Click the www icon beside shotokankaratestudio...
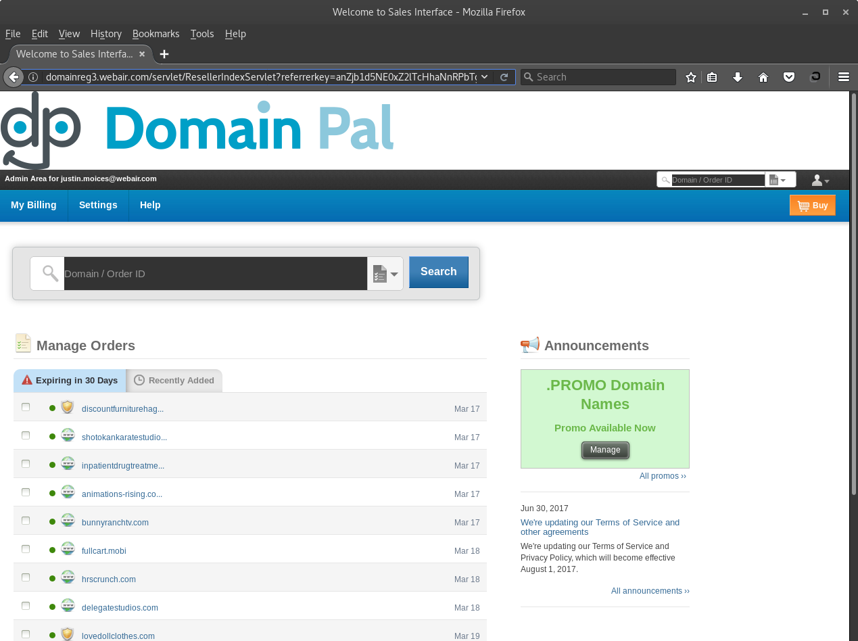858x641 pixels. 68,435
